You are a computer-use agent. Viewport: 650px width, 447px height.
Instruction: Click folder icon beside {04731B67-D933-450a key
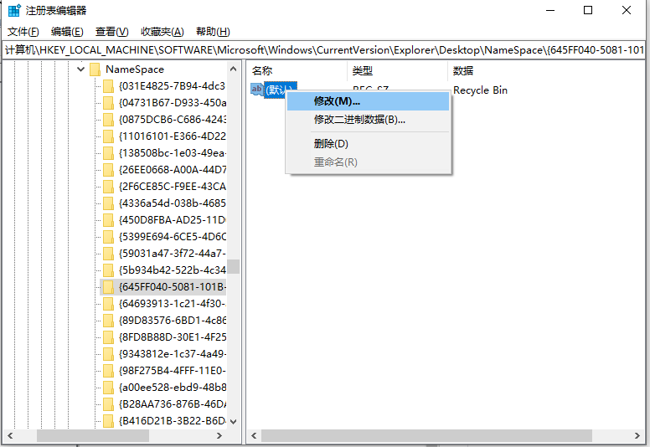[x=108, y=103]
